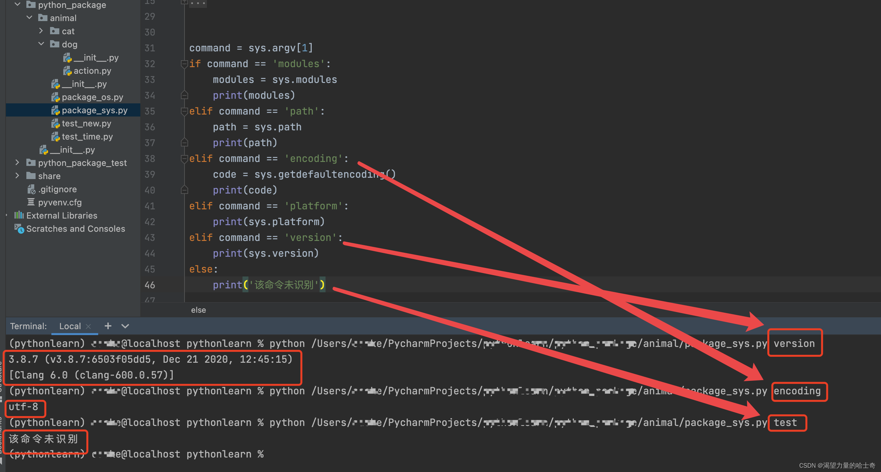Open test_time.py from the tree
The image size is (881, 472).
point(87,137)
